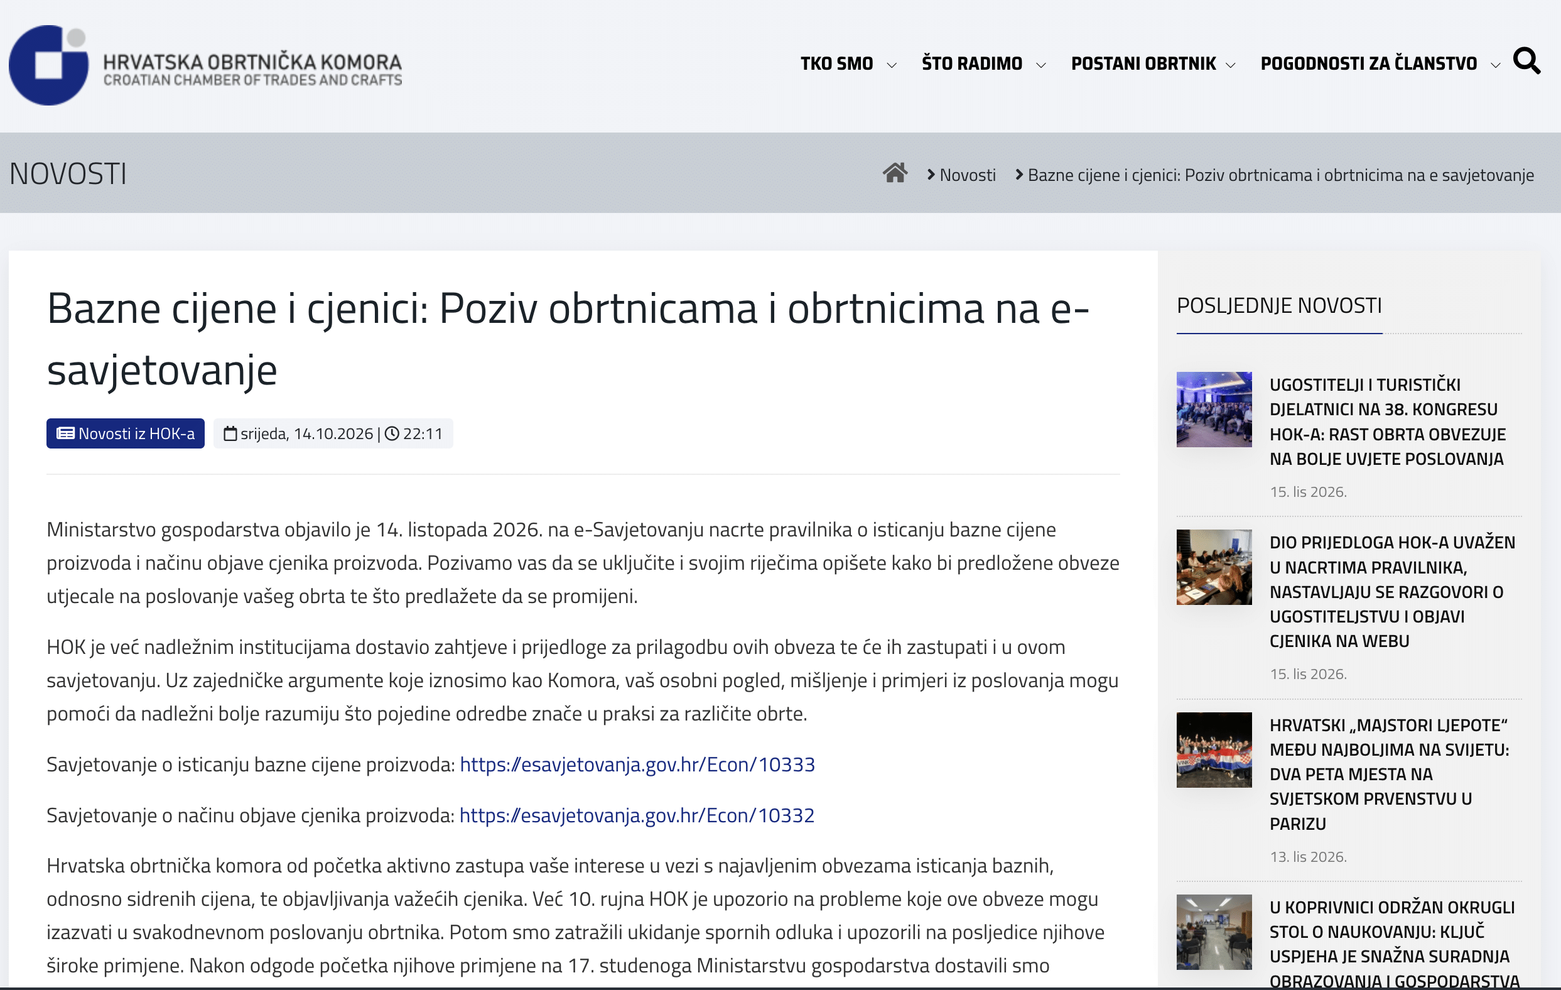Open the POSTANI OBRTNIK menu item

(1143, 63)
